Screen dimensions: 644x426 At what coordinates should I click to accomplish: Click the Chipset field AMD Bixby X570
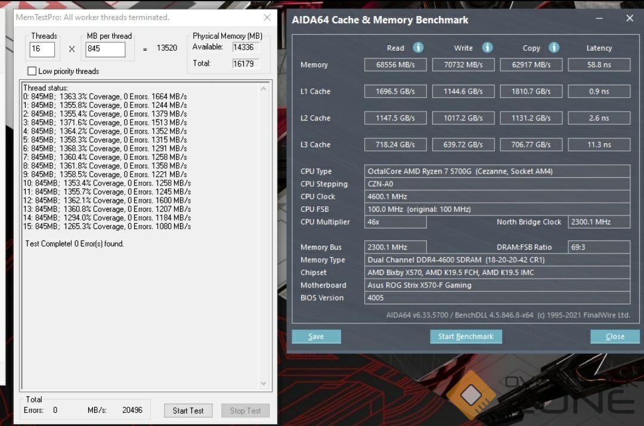point(497,272)
